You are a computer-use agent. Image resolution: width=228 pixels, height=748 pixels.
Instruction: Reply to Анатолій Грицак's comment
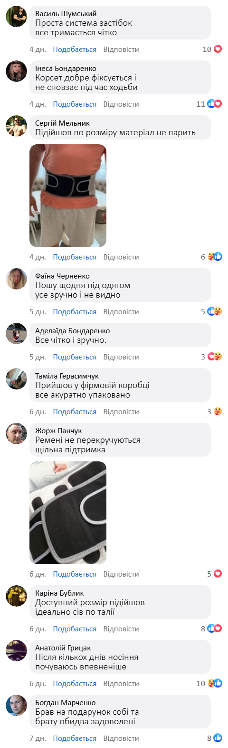pos(121,684)
